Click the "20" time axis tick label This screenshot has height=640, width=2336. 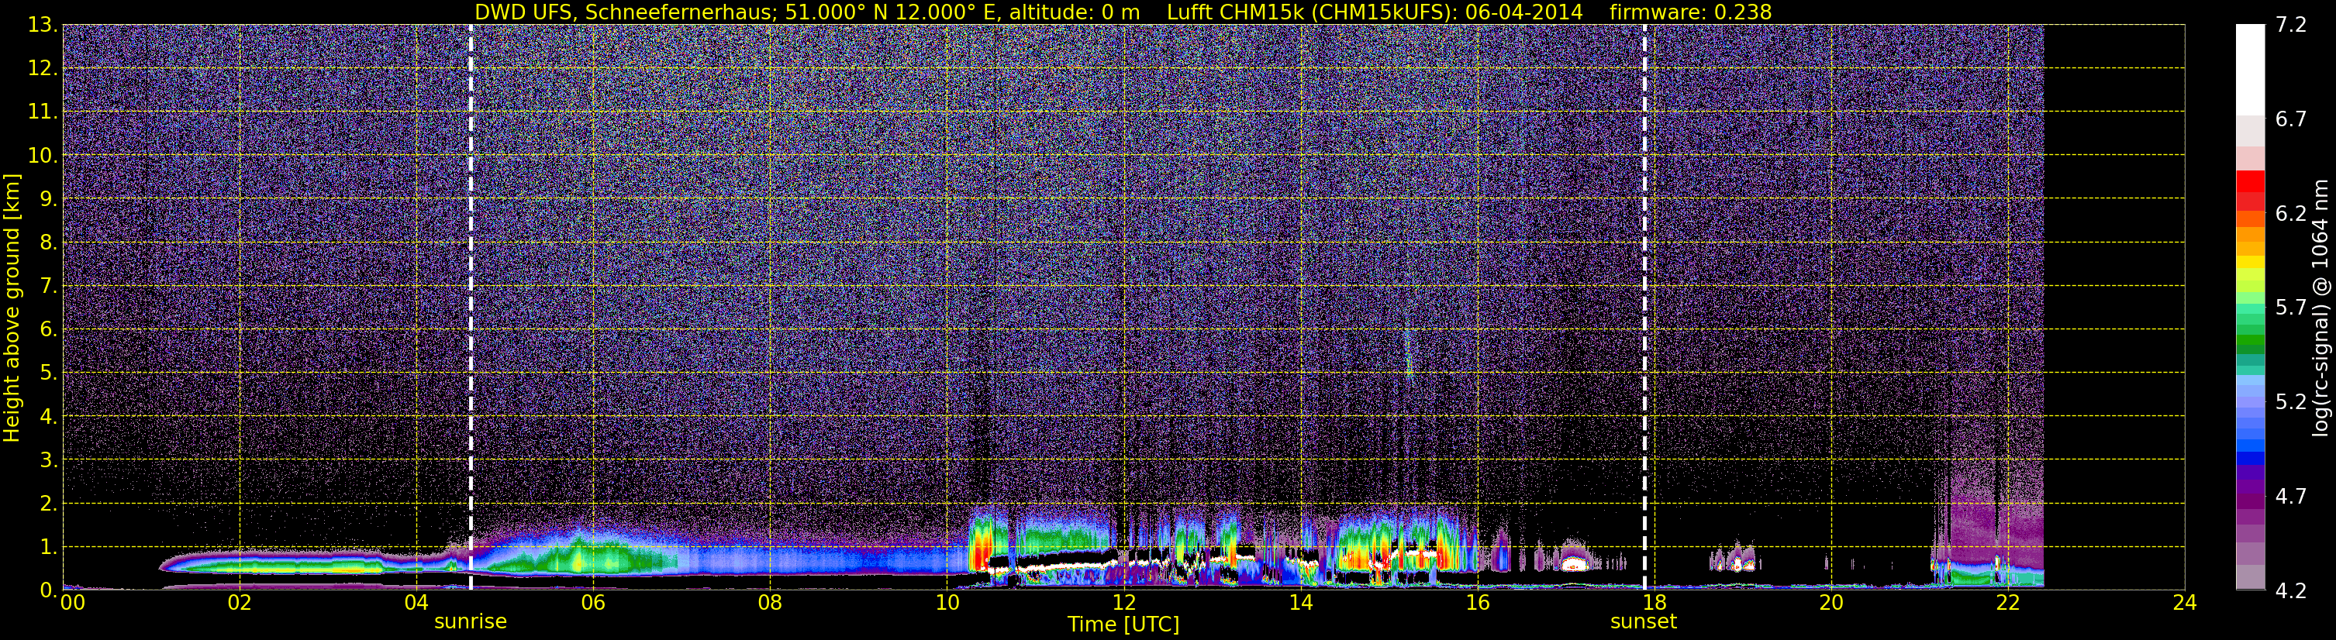coord(1831,603)
